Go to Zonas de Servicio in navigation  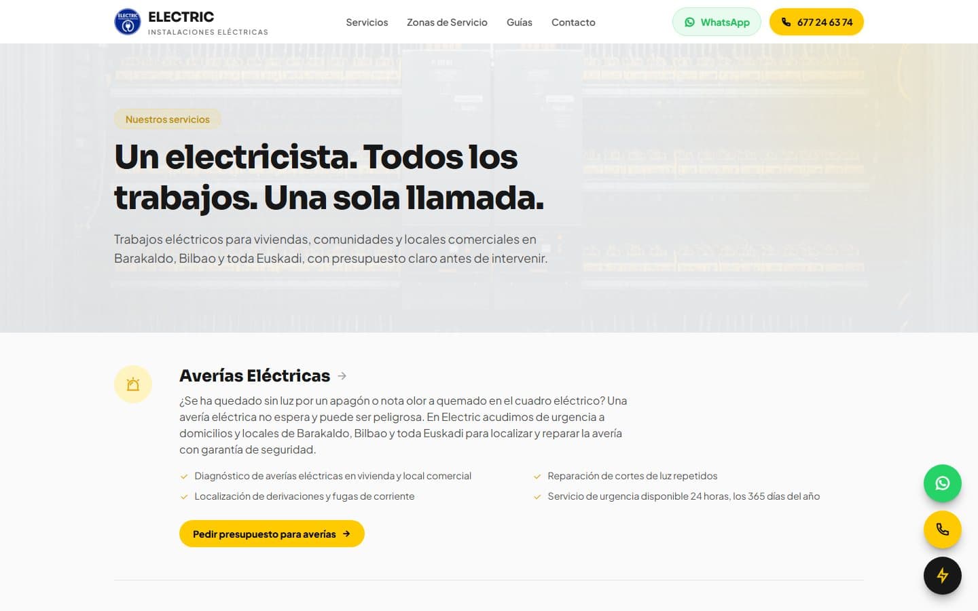[447, 22]
